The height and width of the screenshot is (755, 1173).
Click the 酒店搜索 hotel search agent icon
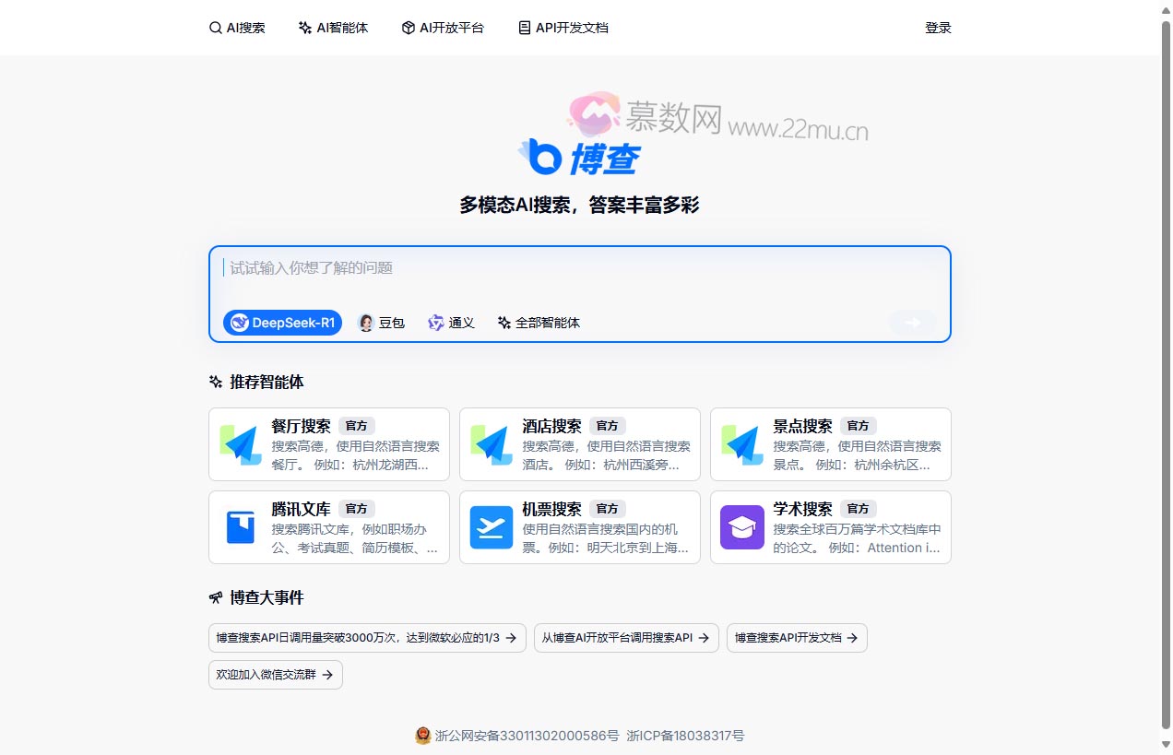point(491,443)
